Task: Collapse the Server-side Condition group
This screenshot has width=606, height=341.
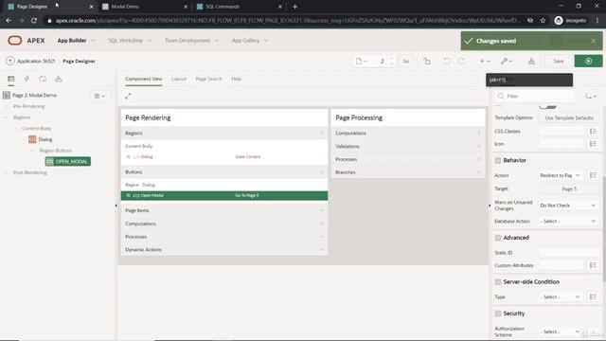Action: click(498, 282)
